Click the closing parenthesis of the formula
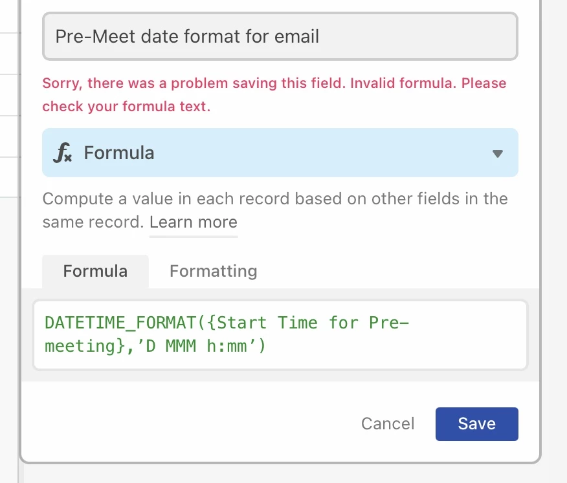Image resolution: width=567 pixels, height=483 pixels. coord(263,346)
